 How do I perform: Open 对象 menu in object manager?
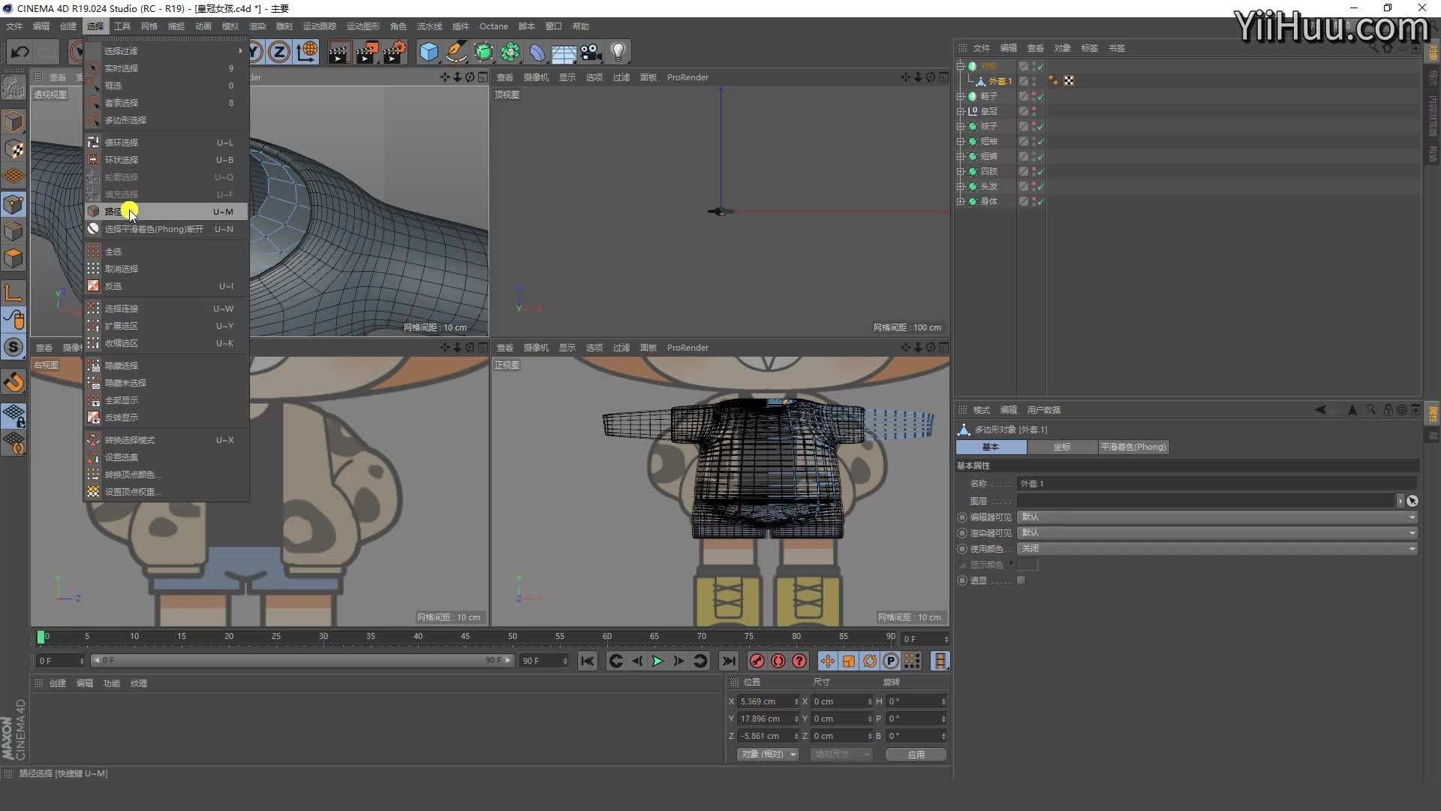tap(1062, 48)
